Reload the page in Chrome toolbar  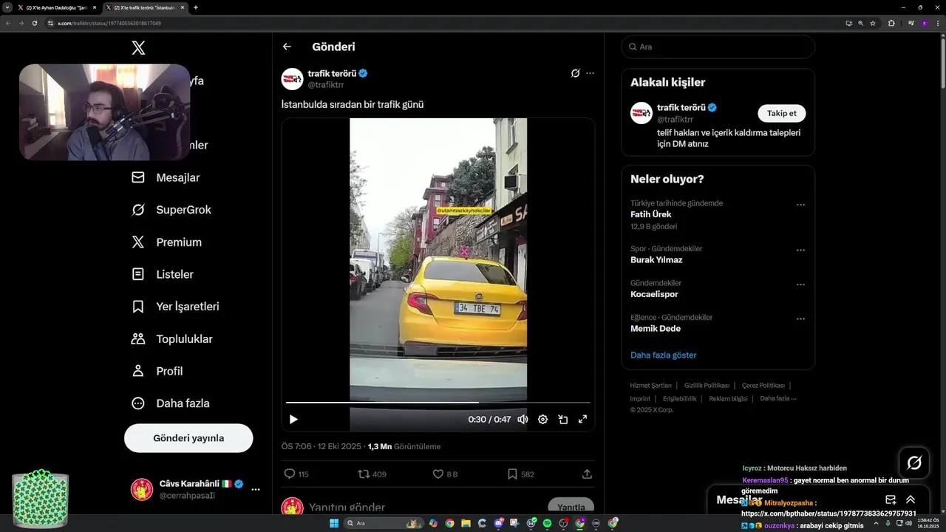point(34,23)
